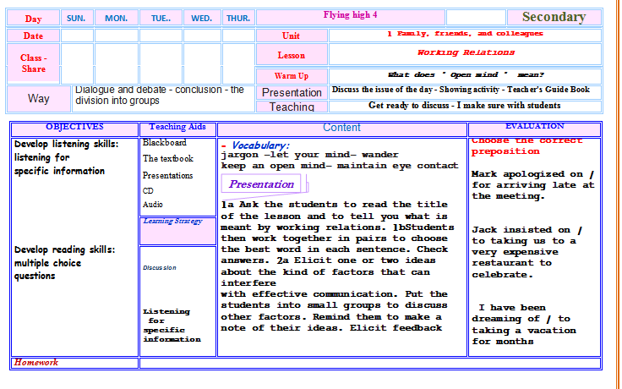Image resolution: width=622 pixels, height=389 pixels.
Task: Click the 'Homework' label
Action: pyautogui.click(x=36, y=362)
